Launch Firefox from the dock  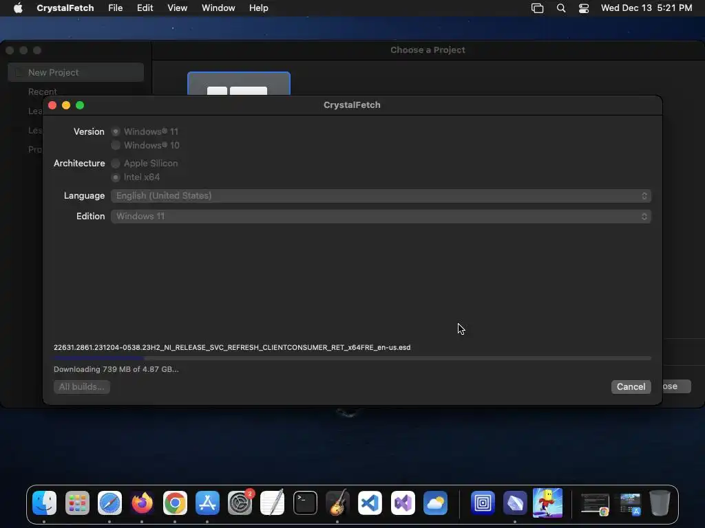coord(142,503)
